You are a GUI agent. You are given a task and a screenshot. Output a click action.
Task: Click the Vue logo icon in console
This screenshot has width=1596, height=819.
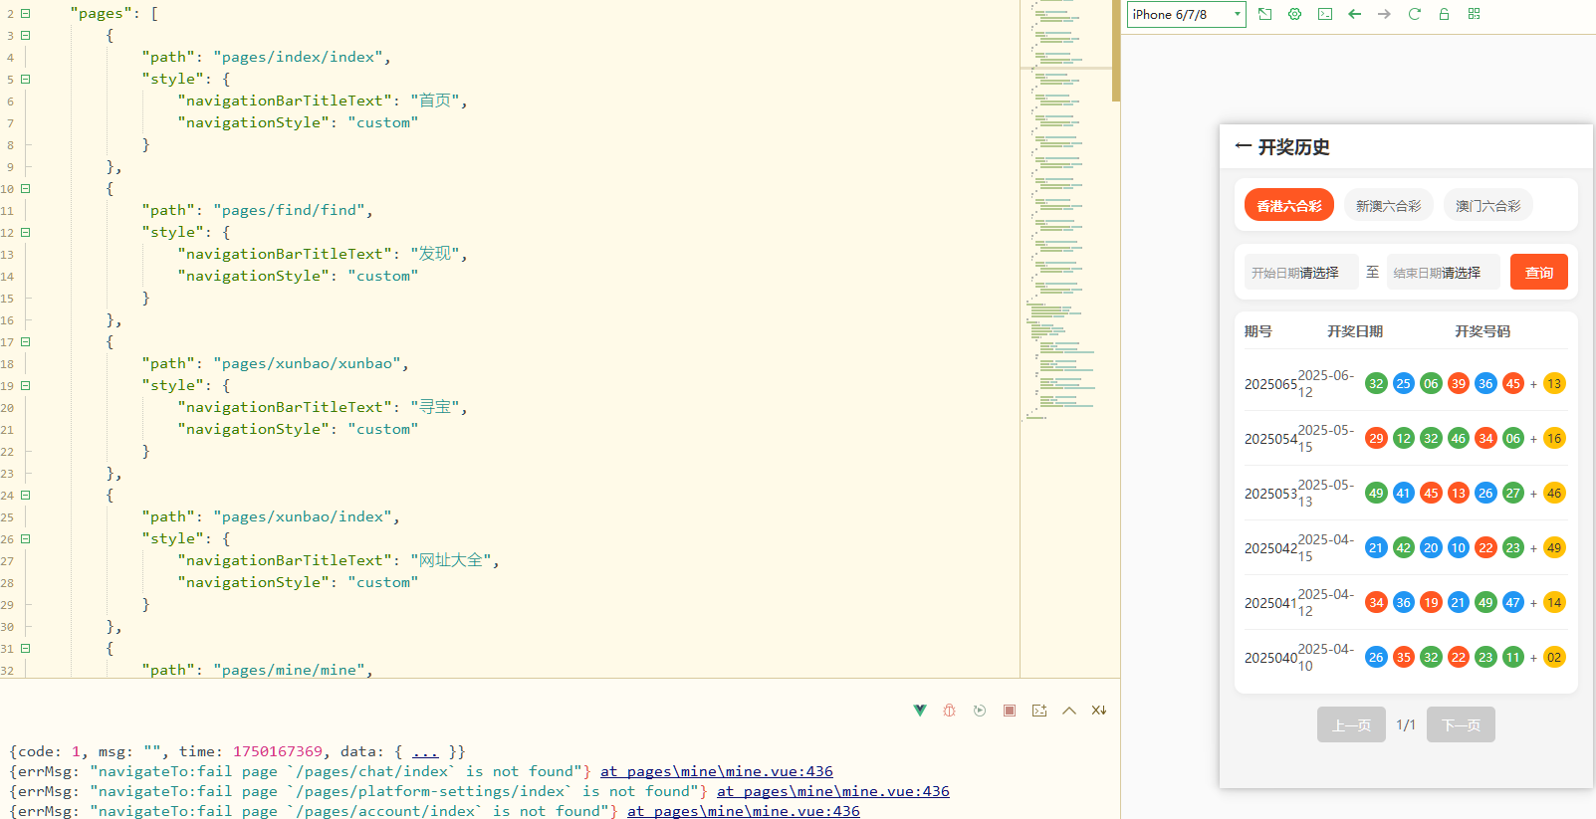[x=920, y=711]
